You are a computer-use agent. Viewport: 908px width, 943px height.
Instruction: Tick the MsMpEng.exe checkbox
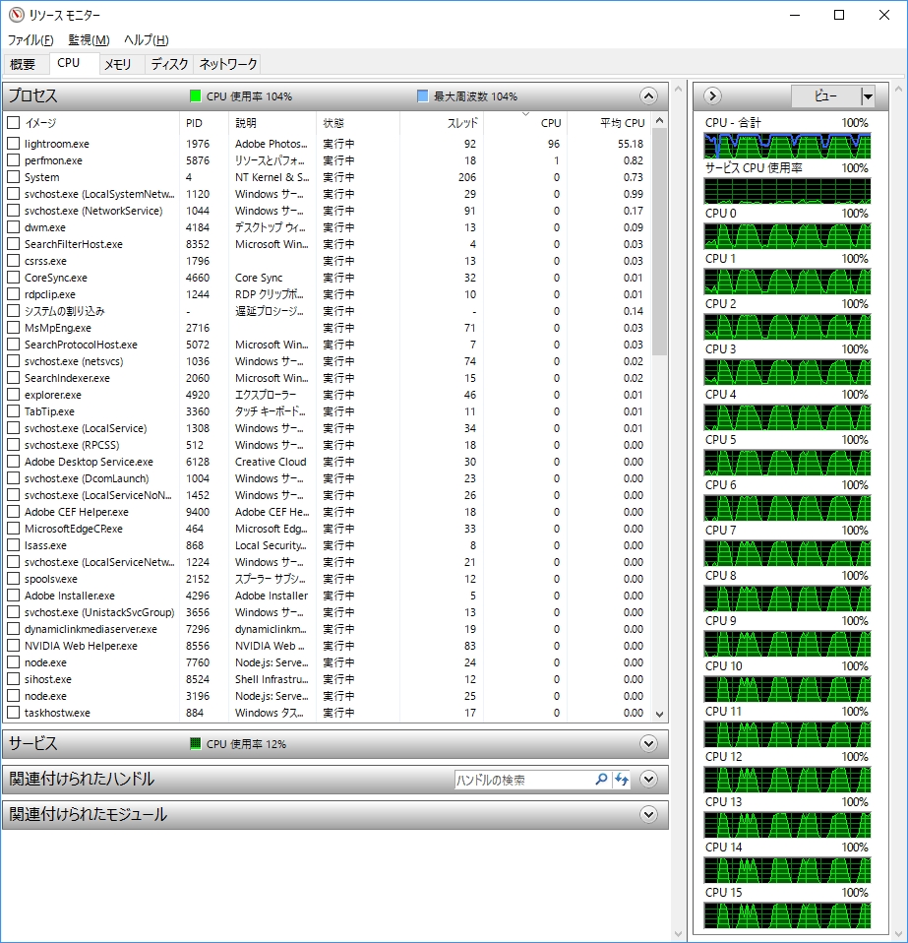coord(13,327)
